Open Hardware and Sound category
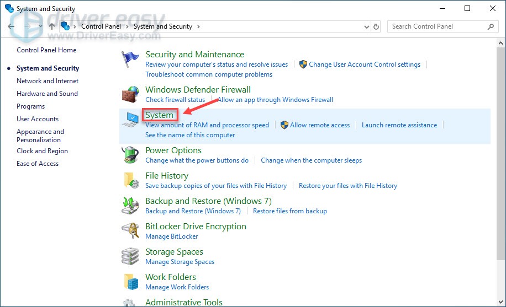The width and height of the screenshot is (506, 307). tap(47, 93)
